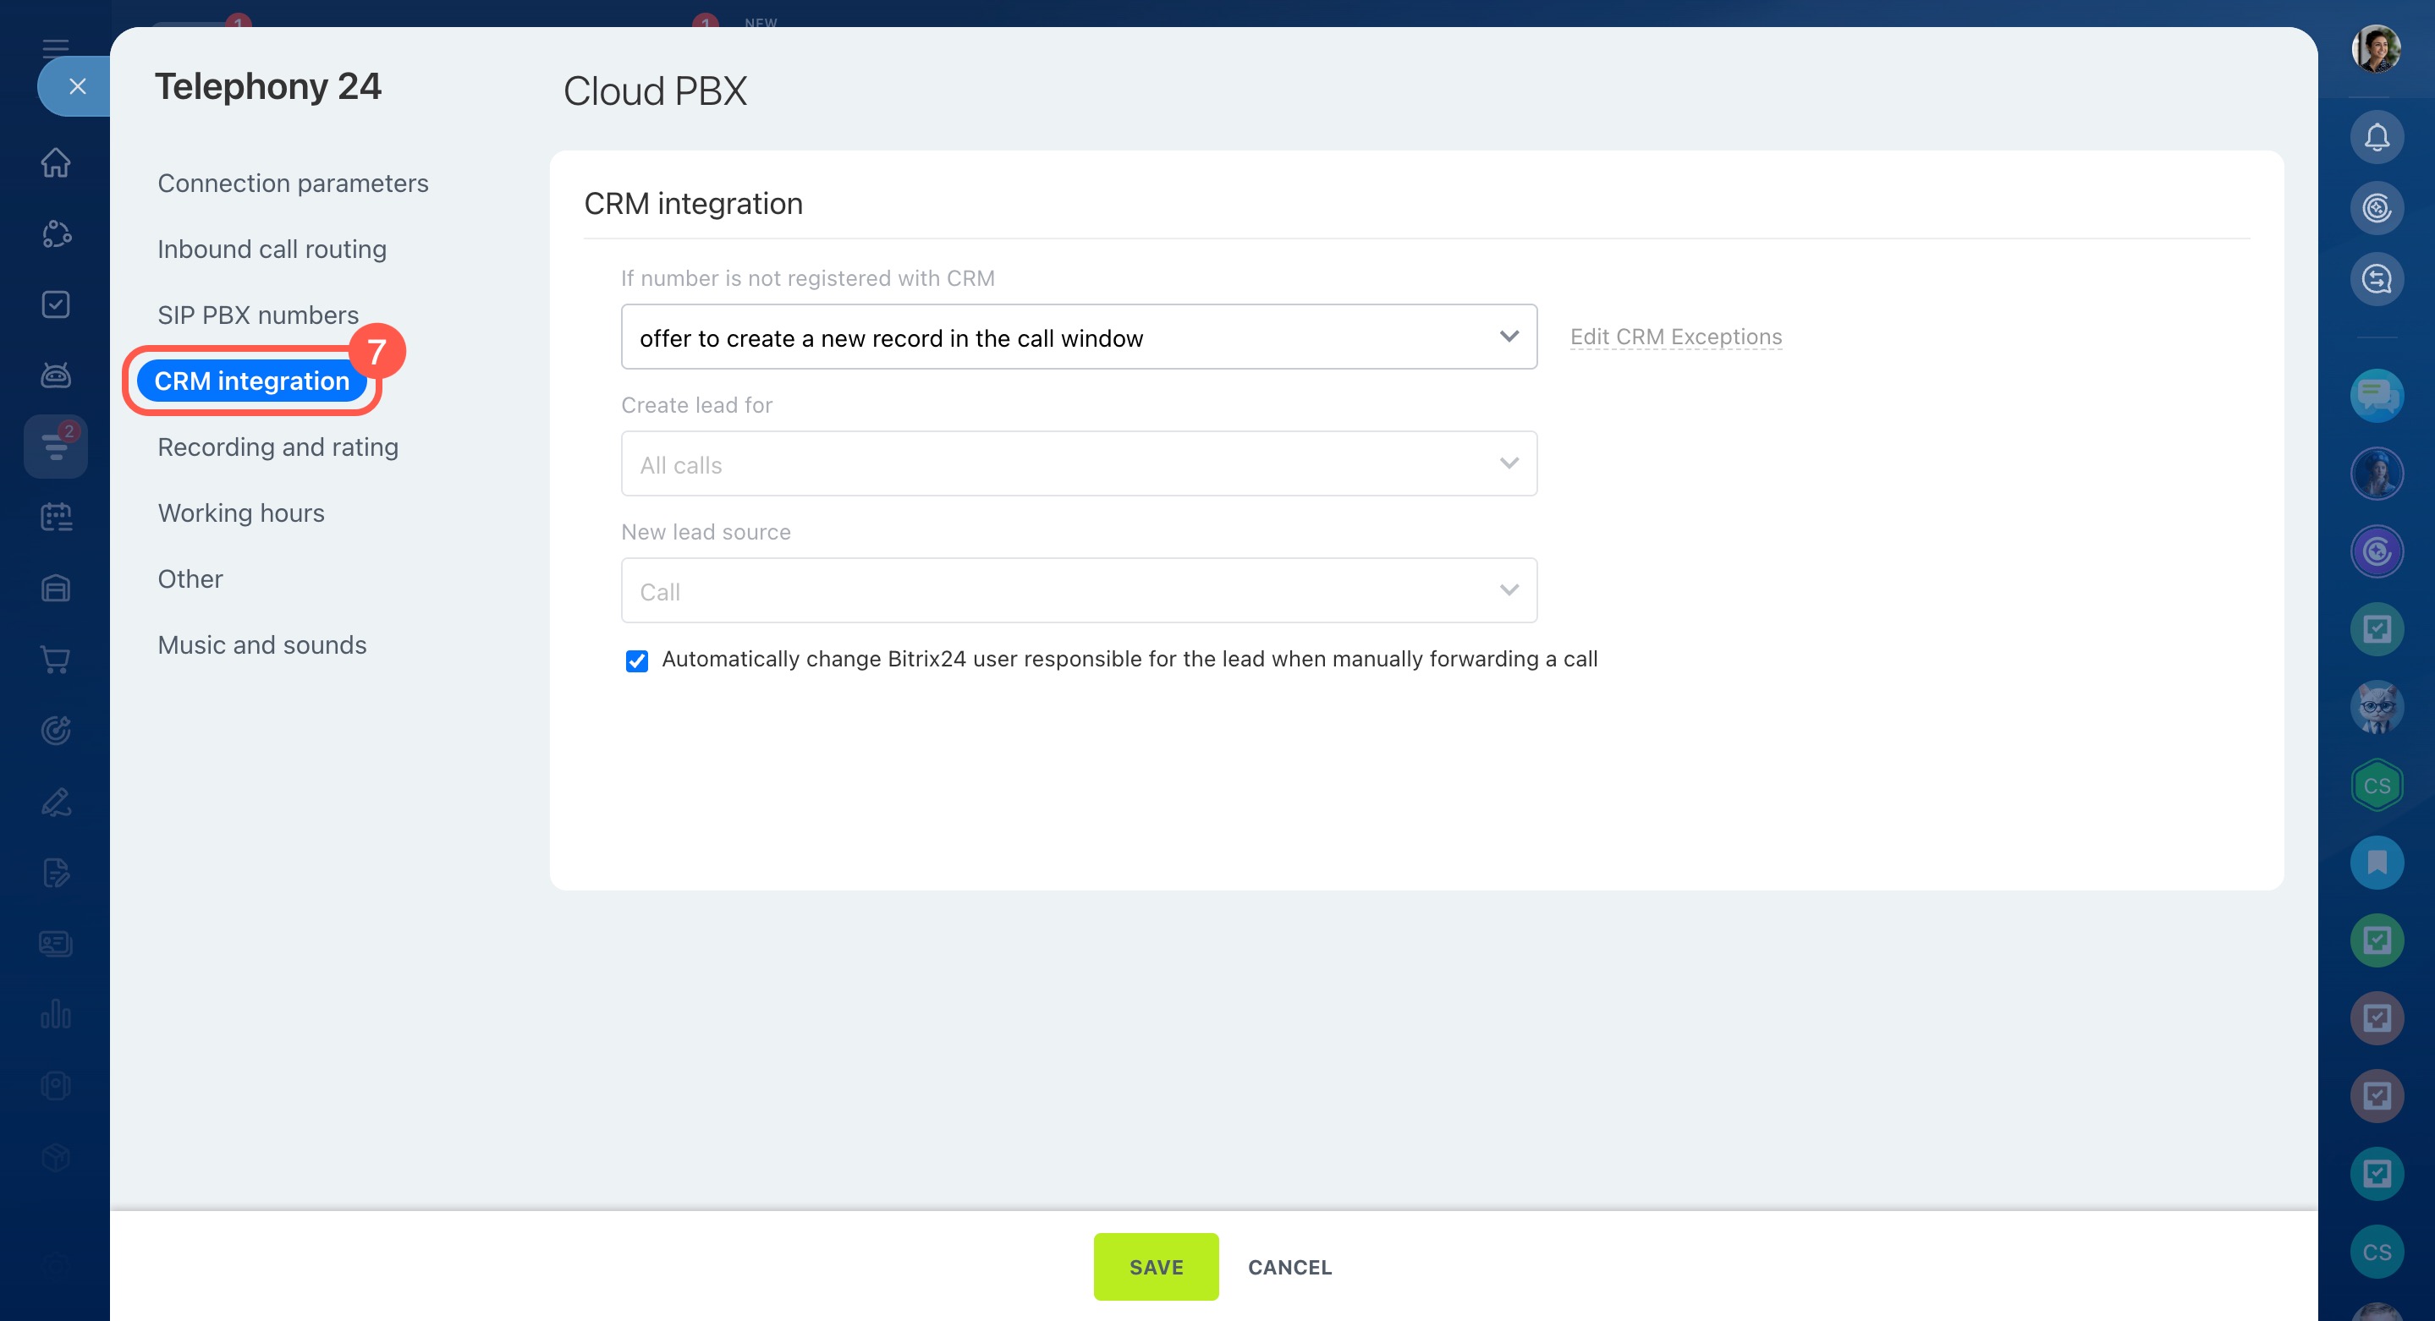Image resolution: width=2435 pixels, height=1321 pixels.
Task: Click the home icon in left sidebar
Action: point(56,162)
